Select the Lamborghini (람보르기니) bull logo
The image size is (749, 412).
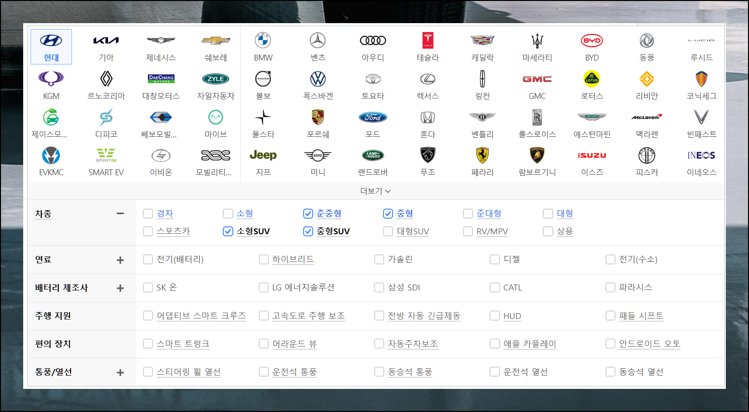click(x=537, y=155)
